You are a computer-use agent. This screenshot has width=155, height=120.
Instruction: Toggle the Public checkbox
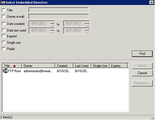[4, 49]
